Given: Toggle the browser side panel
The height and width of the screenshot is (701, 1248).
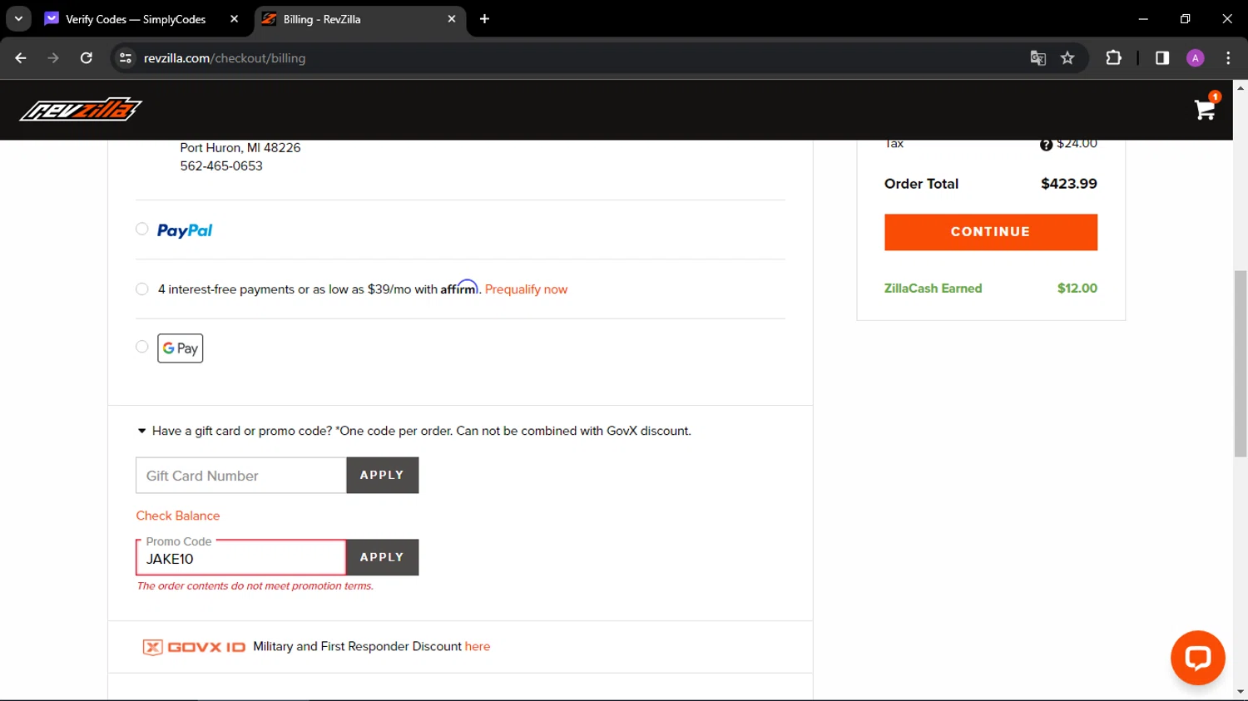Looking at the screenshot, I should tap(1162, 58).
